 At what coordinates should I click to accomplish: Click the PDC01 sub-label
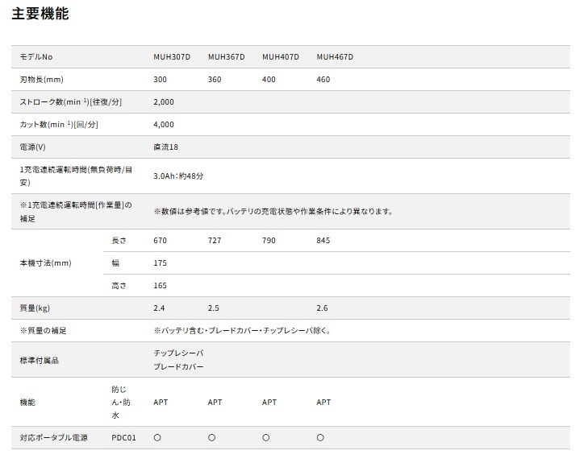click(123, 437)
